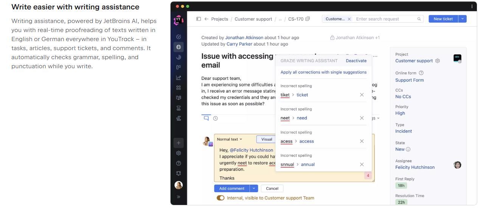
Task: Open the Dashboards spiral icon in sidebar
Action: [x=178, y=57]
